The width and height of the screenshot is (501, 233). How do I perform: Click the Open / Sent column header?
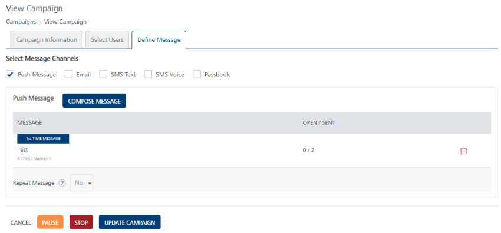click(x=319, y=122)
